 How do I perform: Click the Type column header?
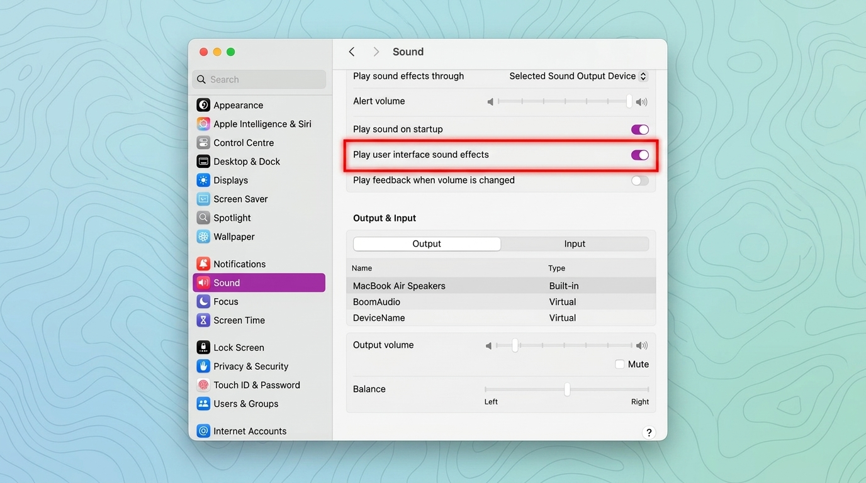click(557, 268)
